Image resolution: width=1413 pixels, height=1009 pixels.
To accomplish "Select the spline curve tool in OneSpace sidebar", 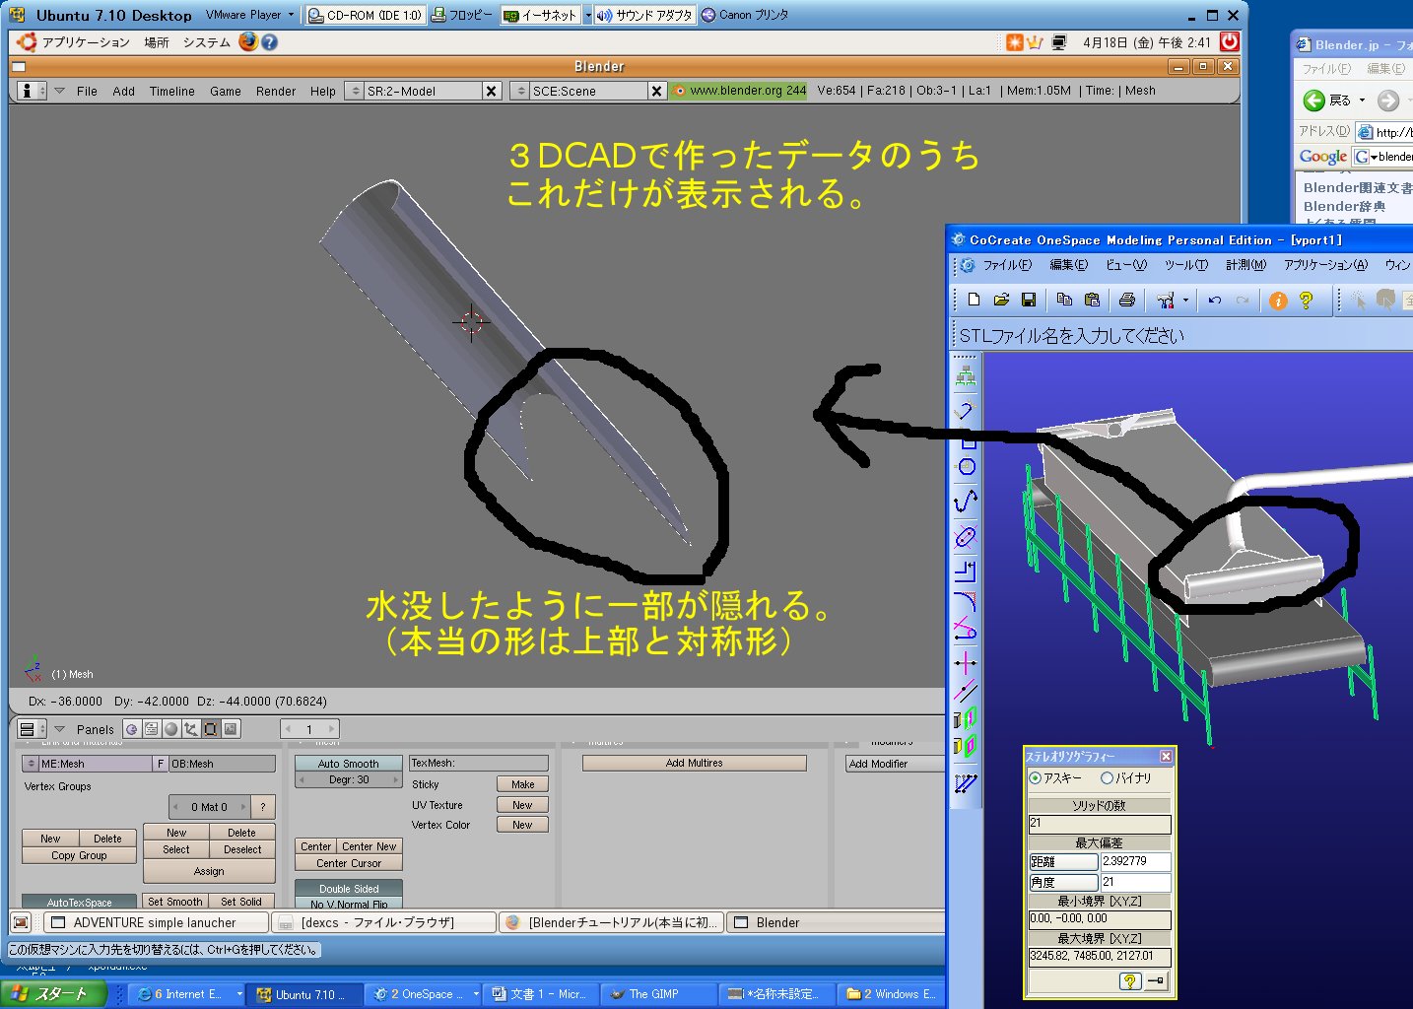I will 966,501.
